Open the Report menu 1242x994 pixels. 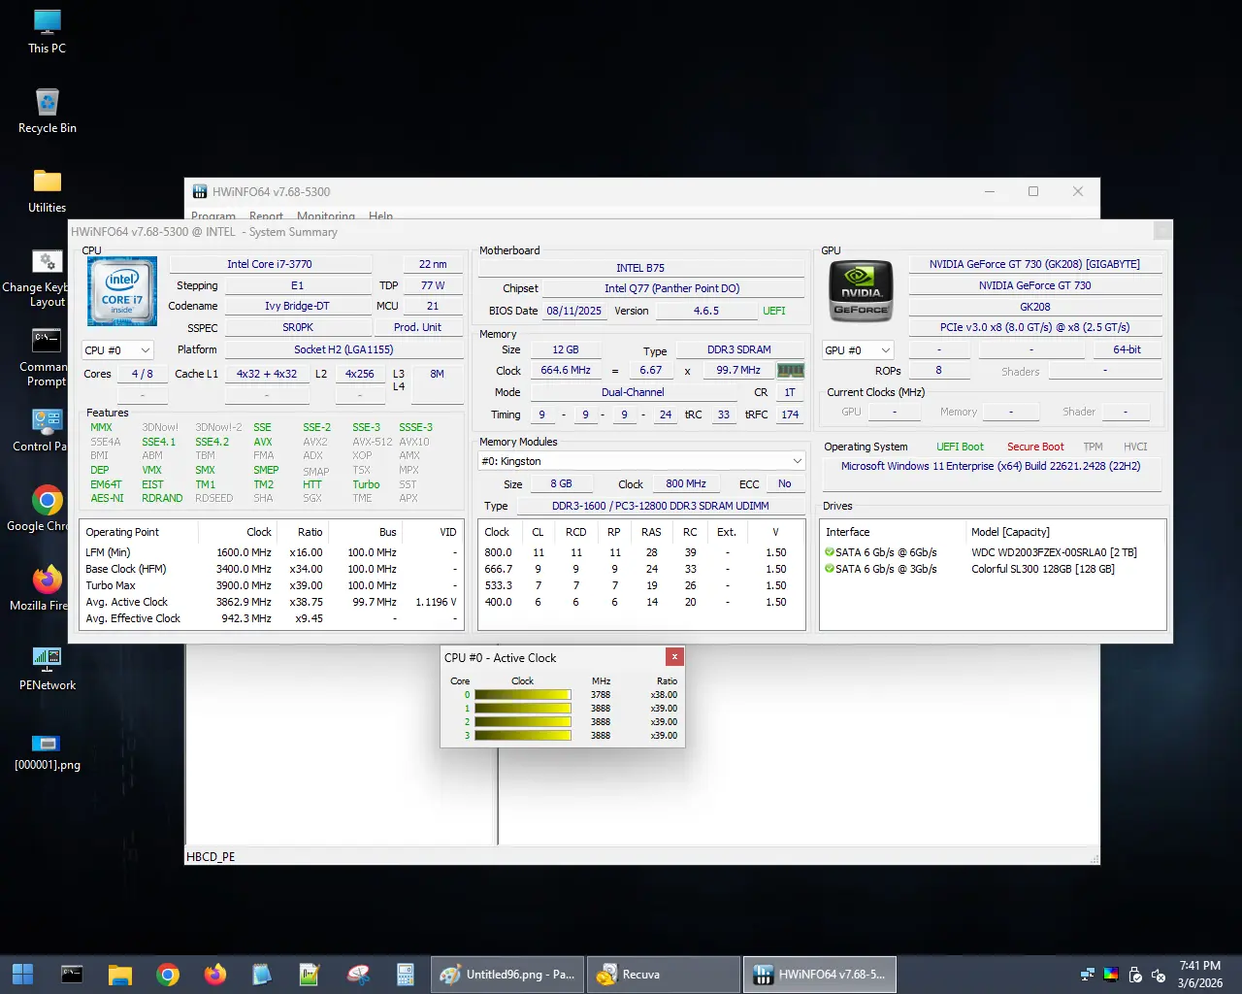pyautogui.click(x=266, y=216)
